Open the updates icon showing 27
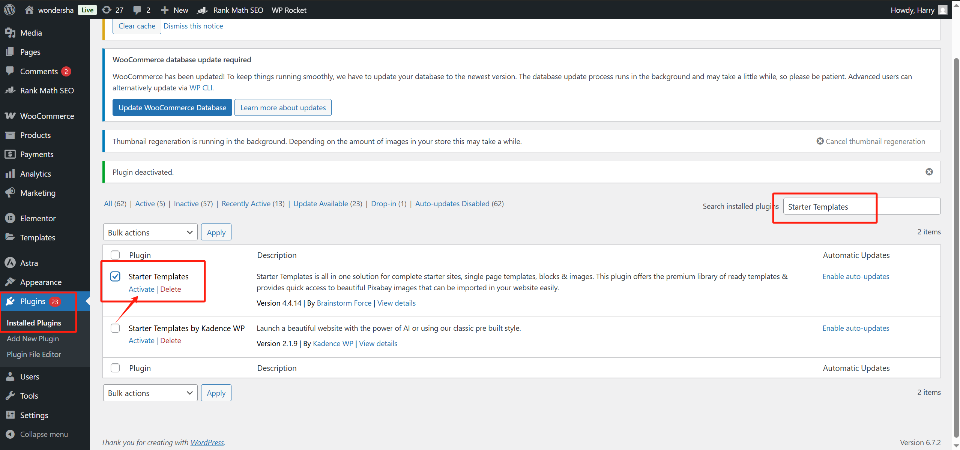This screenshot has height=450, width=960. 107,10
